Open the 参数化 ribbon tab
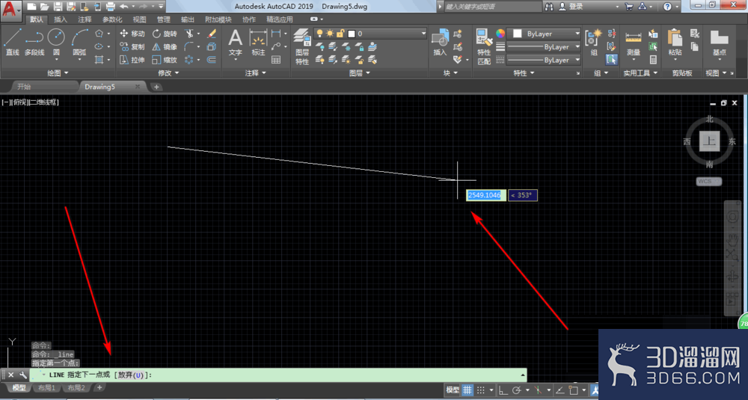Viewport: 748px width, 400px height. click(113, 19)
